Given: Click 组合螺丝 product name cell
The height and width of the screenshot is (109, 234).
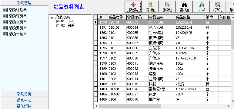Looking at the screenshot, I should 162,33.
